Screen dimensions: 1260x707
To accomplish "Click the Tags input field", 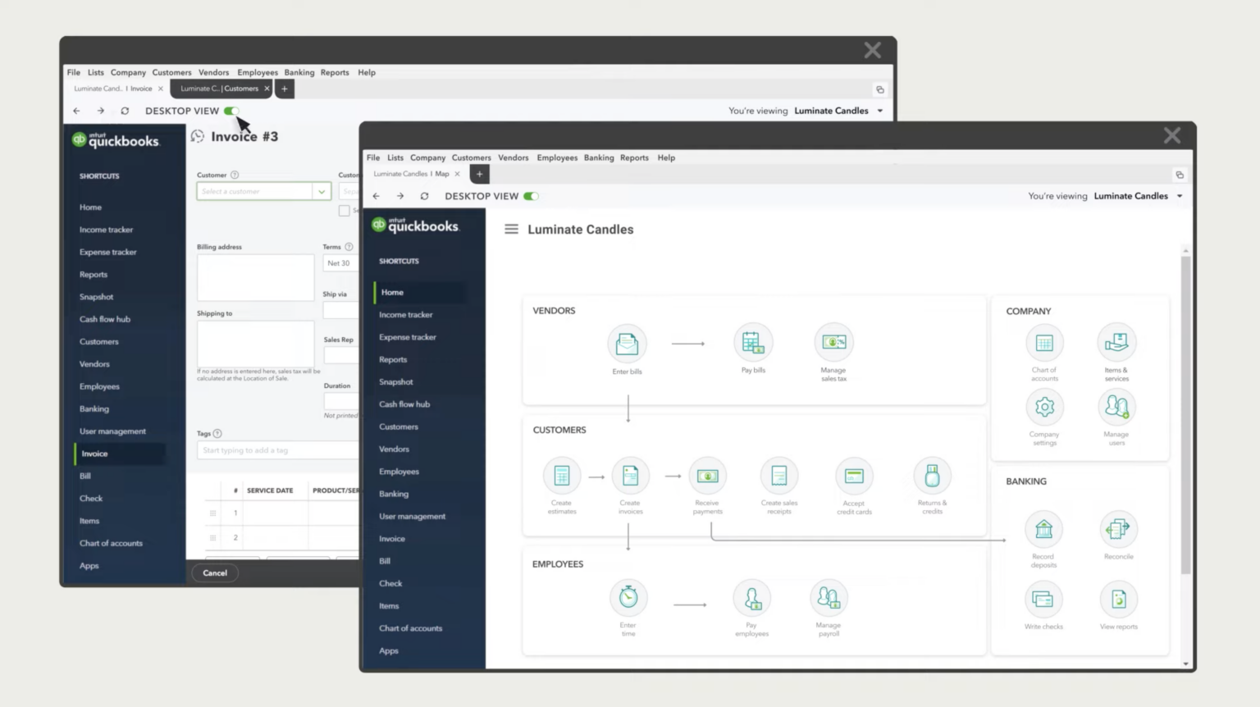I will pos(278,450).
